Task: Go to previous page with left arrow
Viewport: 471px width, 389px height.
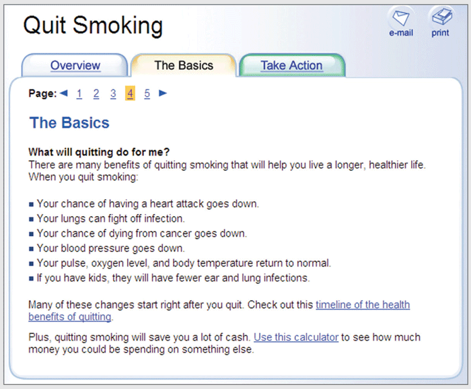Action: click(64, 93)
